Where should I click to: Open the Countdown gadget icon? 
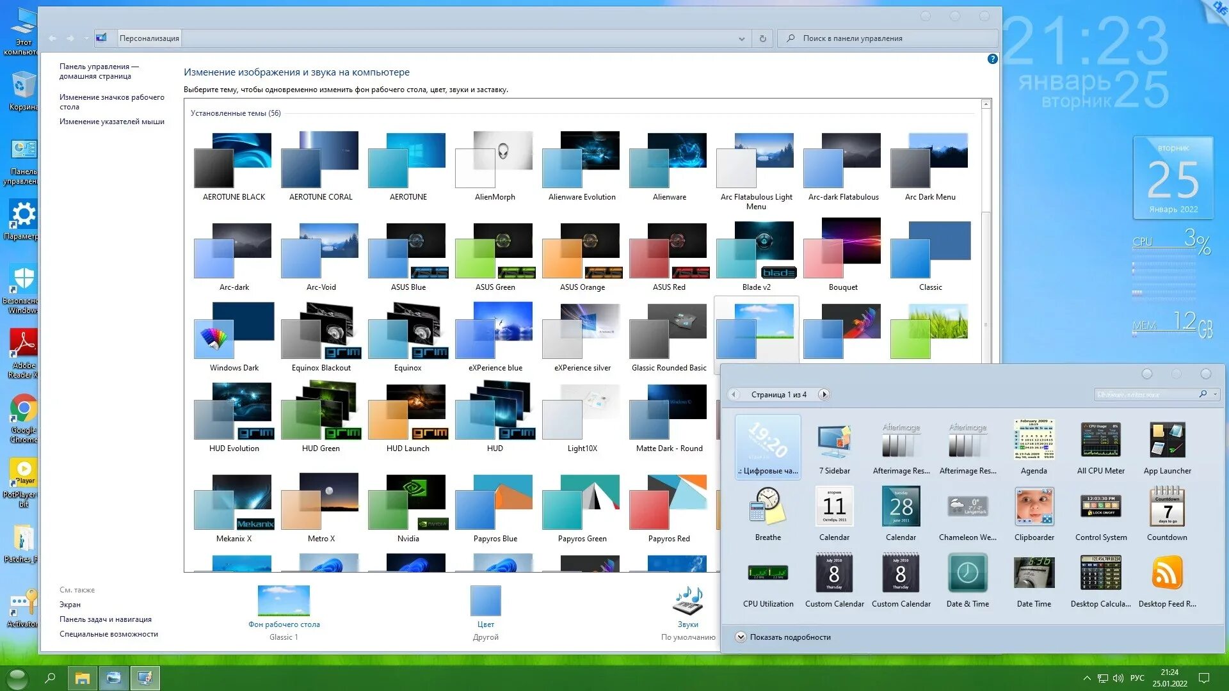(1166, 507)
